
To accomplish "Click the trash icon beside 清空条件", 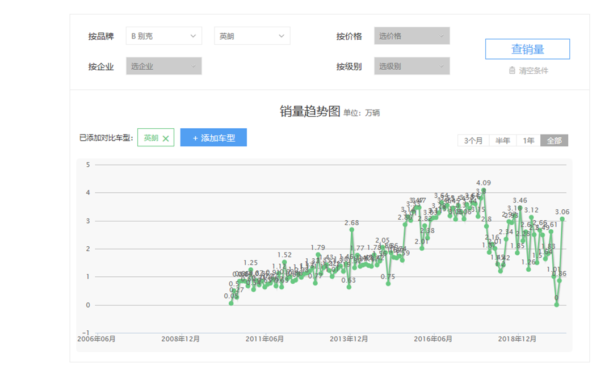I will tap(512, 70).
